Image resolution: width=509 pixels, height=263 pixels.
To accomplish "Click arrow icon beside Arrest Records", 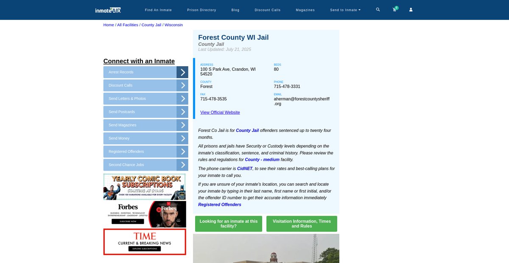I will pyautogui.click(x=182, y=72).
